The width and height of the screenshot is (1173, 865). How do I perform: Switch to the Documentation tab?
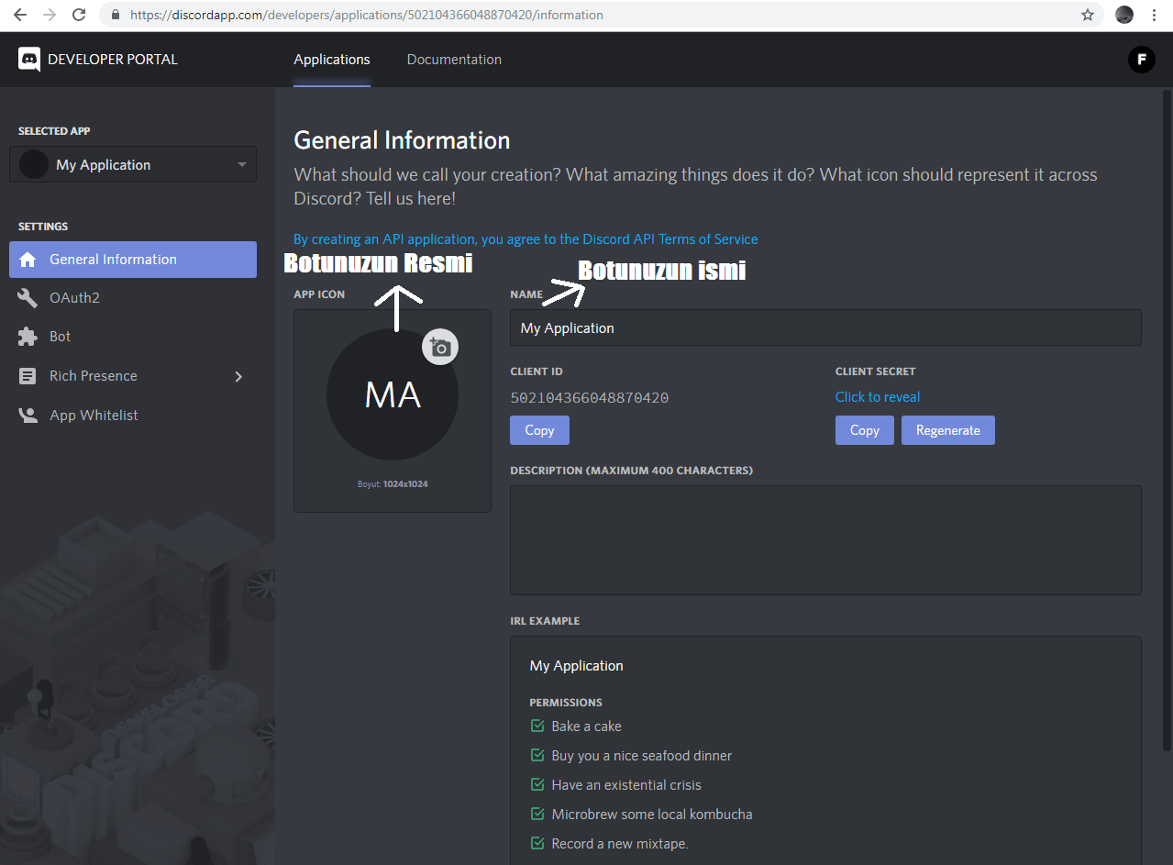[454, 60]
